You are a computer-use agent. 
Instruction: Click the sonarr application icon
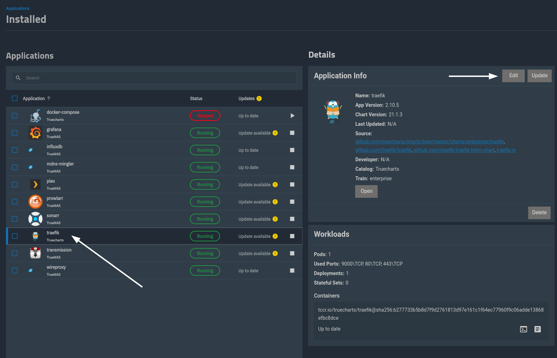pos(35,219)
